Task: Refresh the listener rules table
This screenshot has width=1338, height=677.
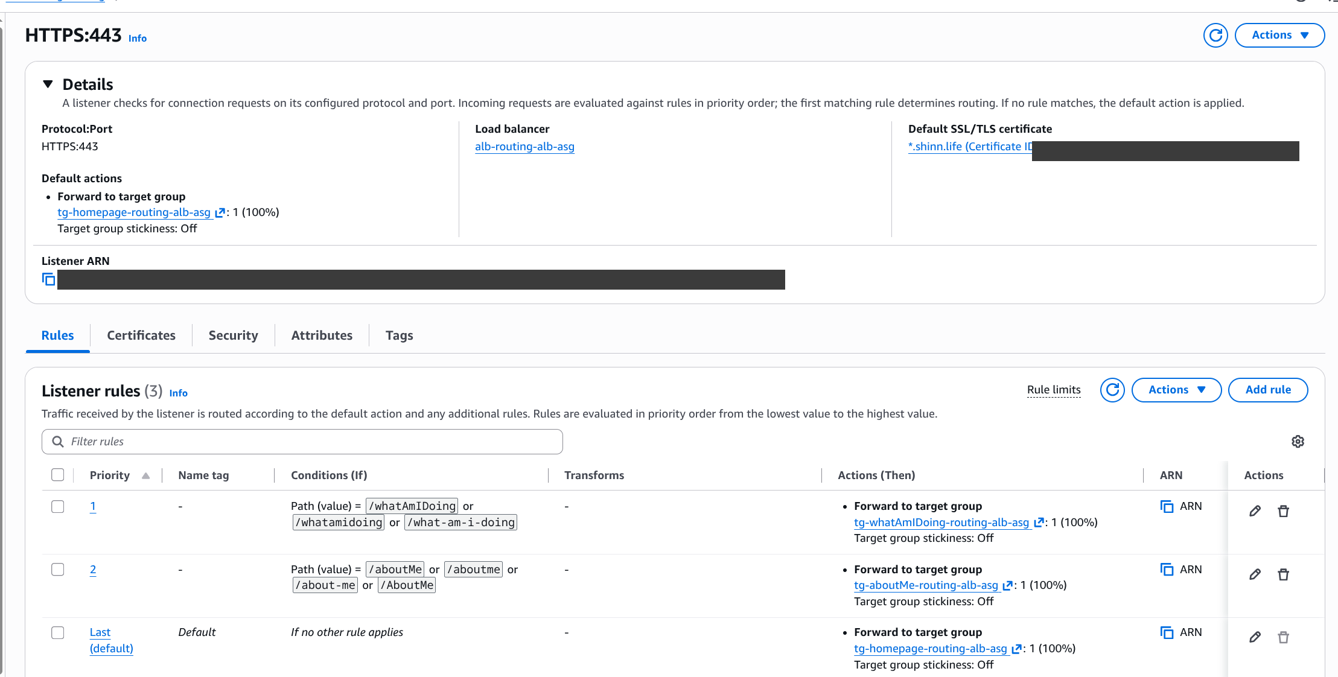Action: click(x=1112, y=390)
